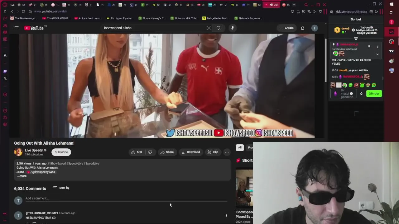Open the Bahçelievler Mah bookmark

[216, 18]
